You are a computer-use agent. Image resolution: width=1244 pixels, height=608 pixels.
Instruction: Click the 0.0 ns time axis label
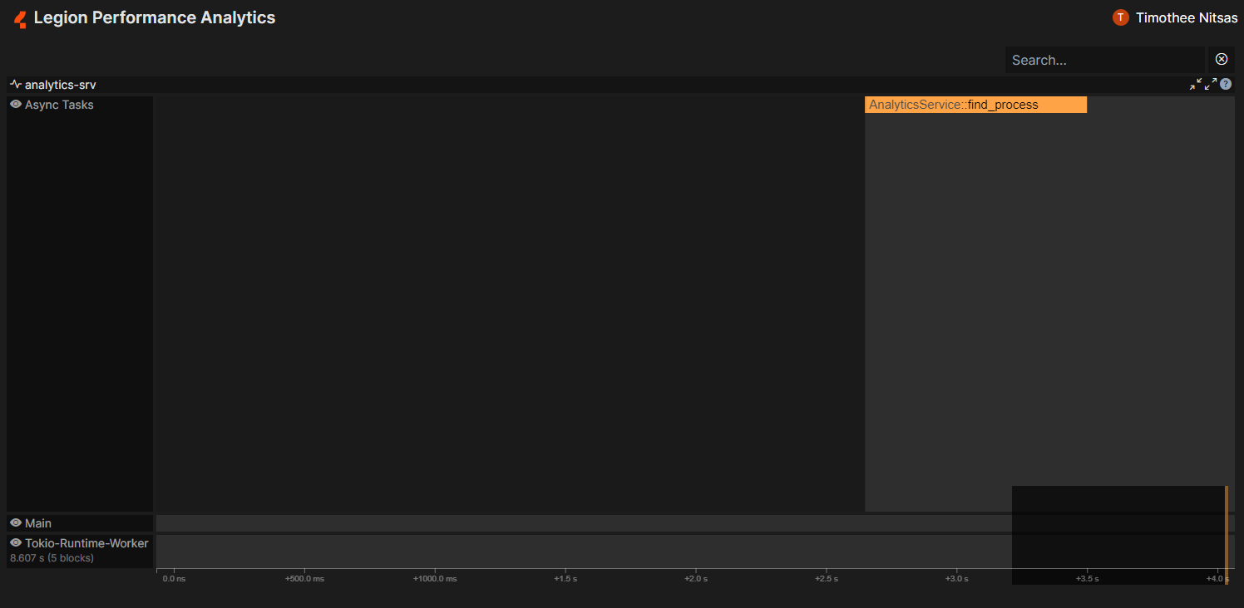coord(174,579)
